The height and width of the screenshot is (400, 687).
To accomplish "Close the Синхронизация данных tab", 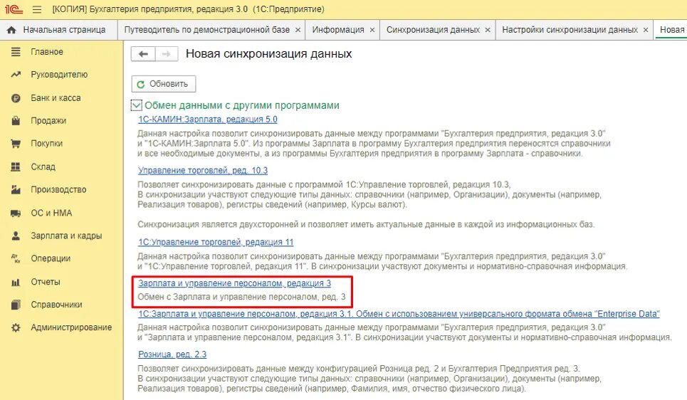I will coord(488,30).
